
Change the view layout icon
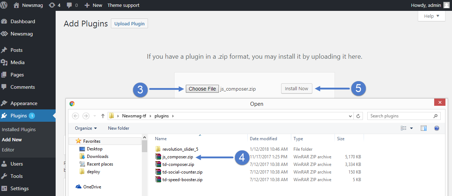403,128
